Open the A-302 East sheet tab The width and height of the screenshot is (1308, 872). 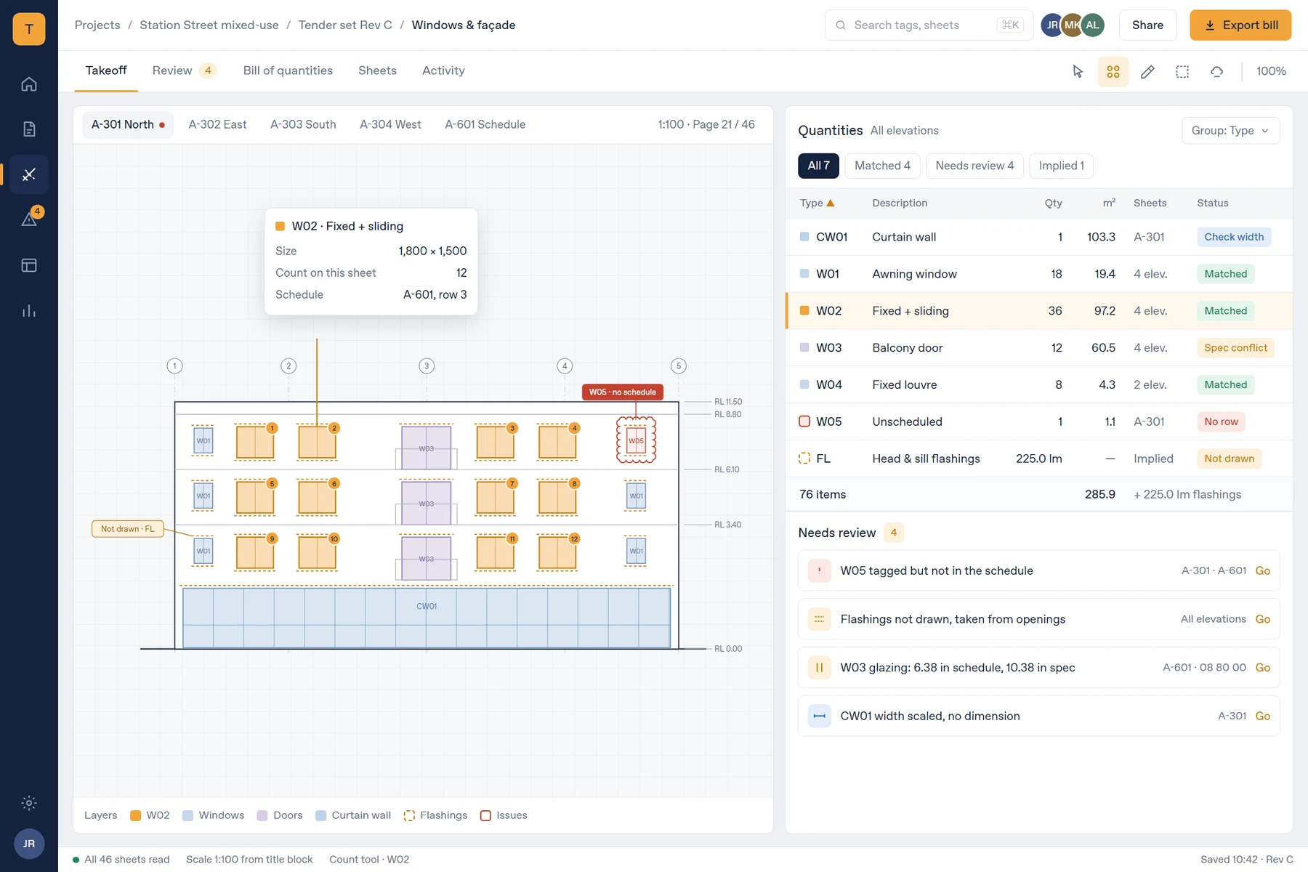pyautogui.click(x=217, y=124)
